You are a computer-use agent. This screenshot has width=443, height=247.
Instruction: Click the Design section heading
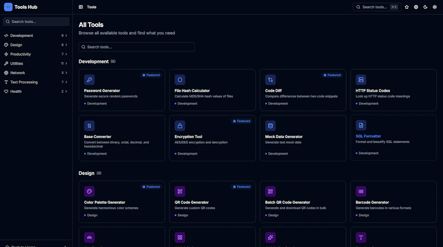pos(86,173)
